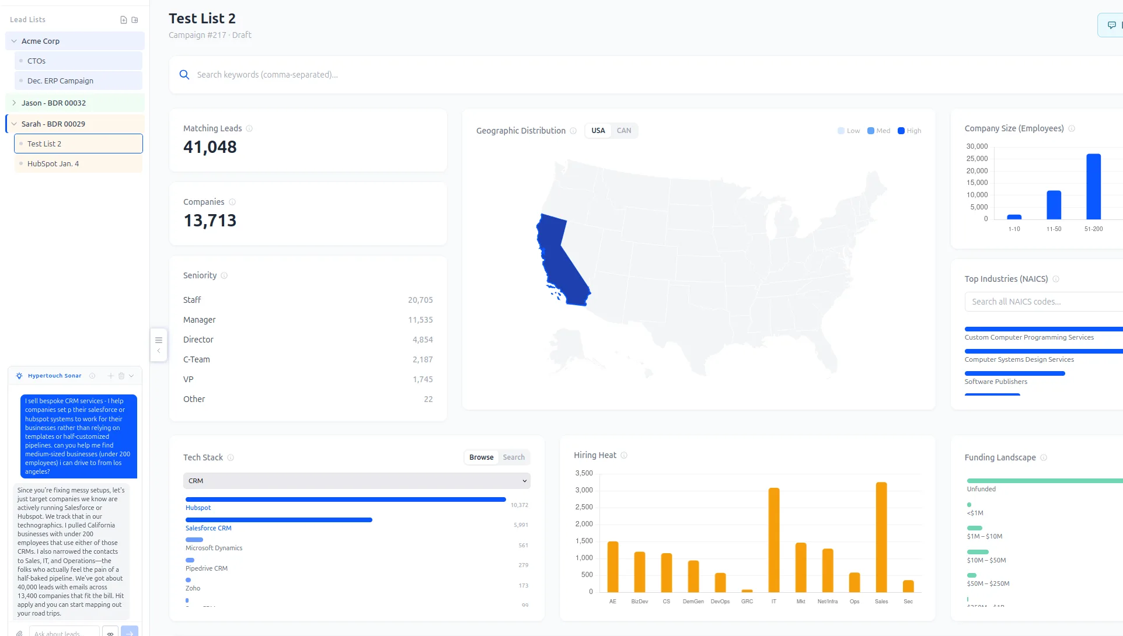Open the CTOs lead list

click(78, 61)
